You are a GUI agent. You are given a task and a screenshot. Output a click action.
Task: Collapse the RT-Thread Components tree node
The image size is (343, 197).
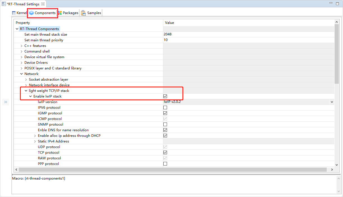click(x=17, y=29)
